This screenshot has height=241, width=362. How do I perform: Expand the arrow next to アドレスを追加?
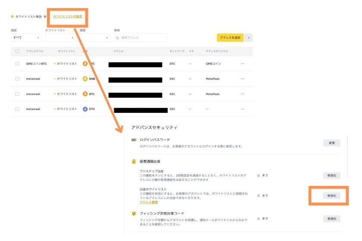(249, 37)
